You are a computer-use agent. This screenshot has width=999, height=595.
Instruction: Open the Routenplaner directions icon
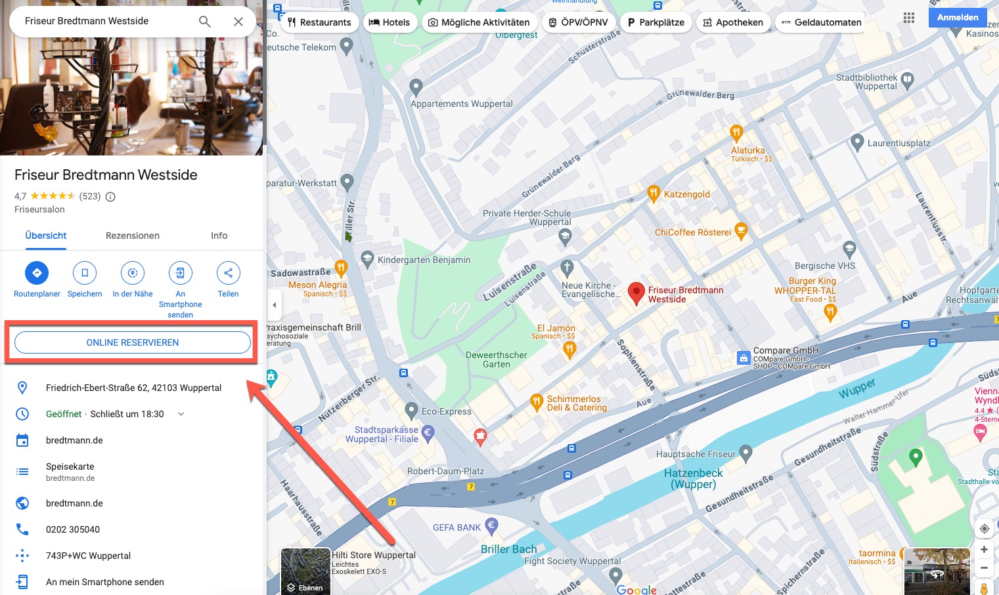[37, 273]
